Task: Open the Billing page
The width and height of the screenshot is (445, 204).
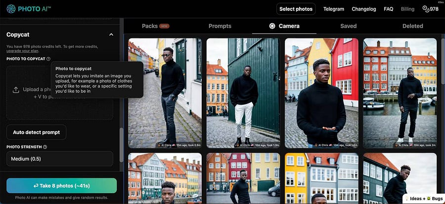Action: [407, 9]
